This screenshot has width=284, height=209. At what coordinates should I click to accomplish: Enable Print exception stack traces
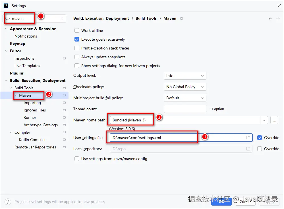(x=77, y=48)
